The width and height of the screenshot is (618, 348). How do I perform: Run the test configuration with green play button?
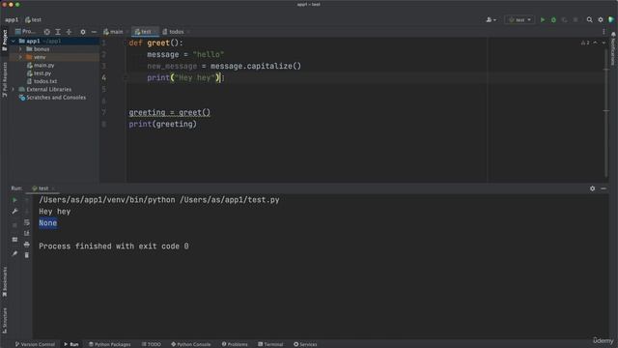[543, 19]
